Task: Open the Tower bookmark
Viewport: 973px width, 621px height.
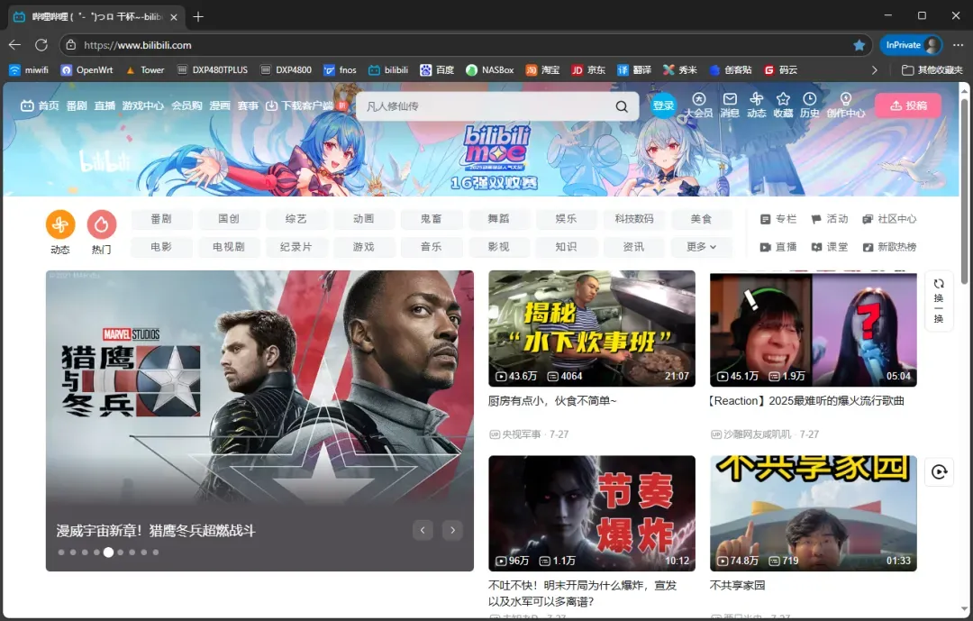Action: pyautogui.click(x=145, y=70)
